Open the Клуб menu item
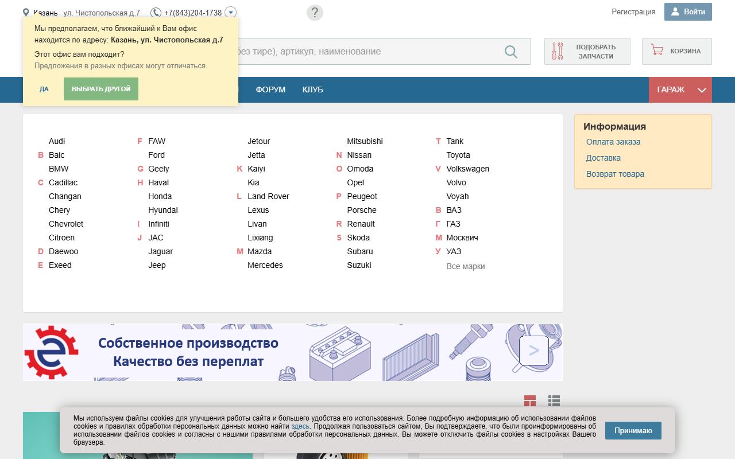 (x=312, y=90)
